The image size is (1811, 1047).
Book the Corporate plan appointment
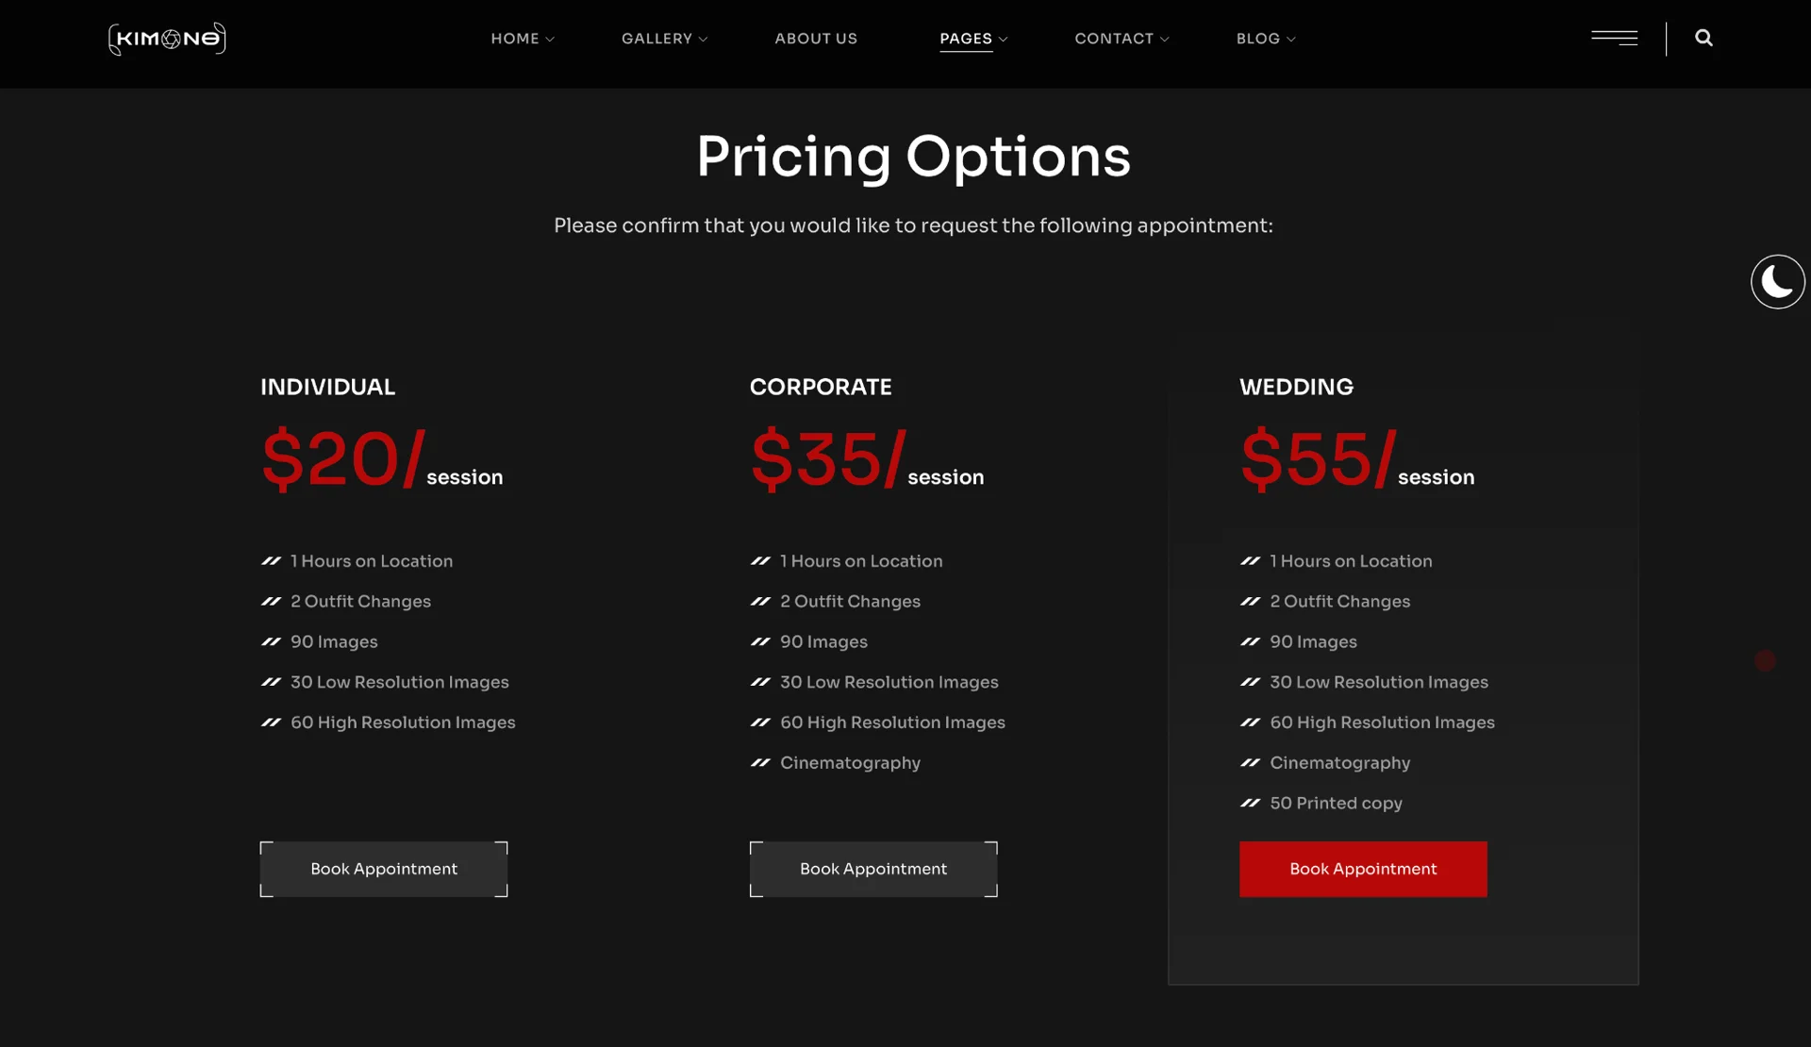tap(873, 869)
